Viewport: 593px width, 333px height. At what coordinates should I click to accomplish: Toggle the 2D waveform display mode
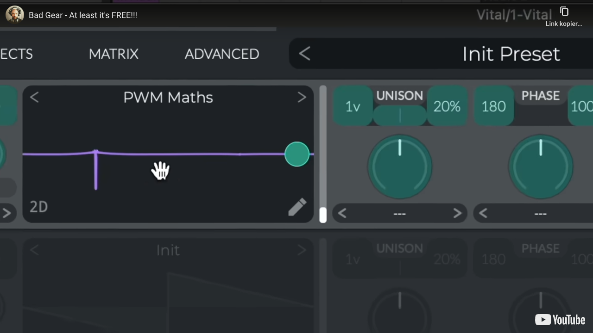38,207
